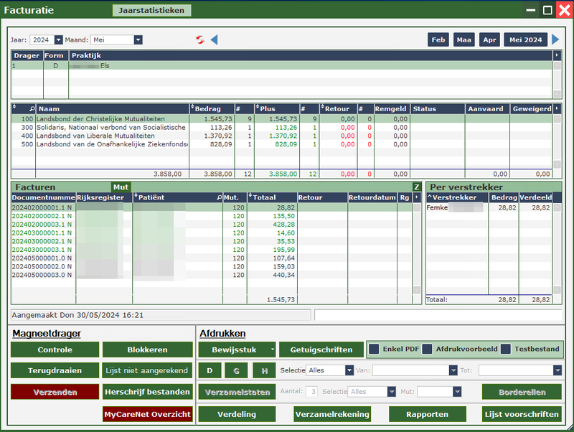574x432 pixels.
Task: Check the Testbestand option
Action: pyautogui.click(x=506, y=349)
